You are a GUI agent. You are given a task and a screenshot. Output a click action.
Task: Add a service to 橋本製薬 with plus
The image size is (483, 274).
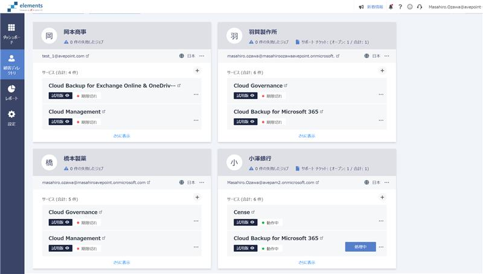pyautogui.click(x=197, y=197)
